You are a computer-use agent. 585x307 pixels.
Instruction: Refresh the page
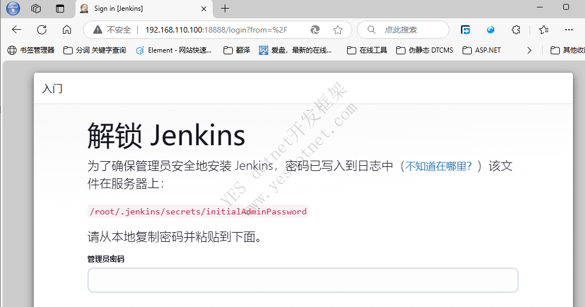[x=42, y=30]
